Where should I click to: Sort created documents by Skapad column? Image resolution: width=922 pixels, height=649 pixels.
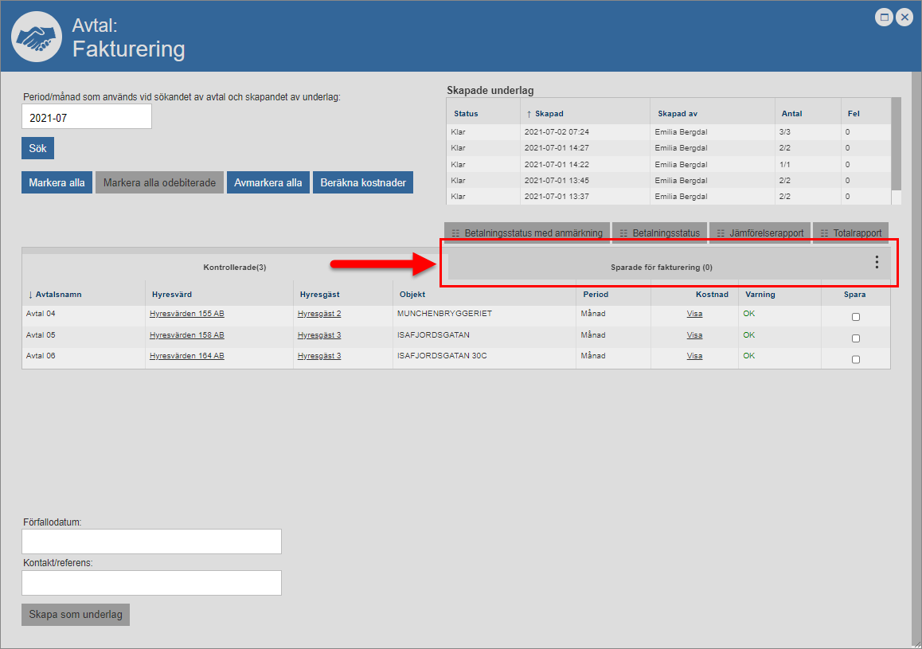[x=549, y=114]
